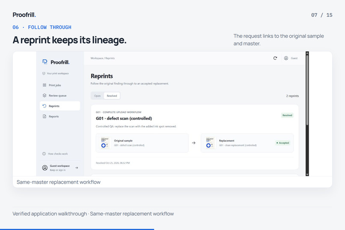Click the Reprints circular arrow icon
Image resolution: width=345 pixels, height=230 pixels.
point(45,106)
